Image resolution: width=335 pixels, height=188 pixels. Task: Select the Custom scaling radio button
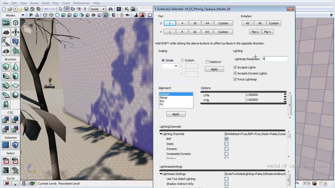[182, 60]
